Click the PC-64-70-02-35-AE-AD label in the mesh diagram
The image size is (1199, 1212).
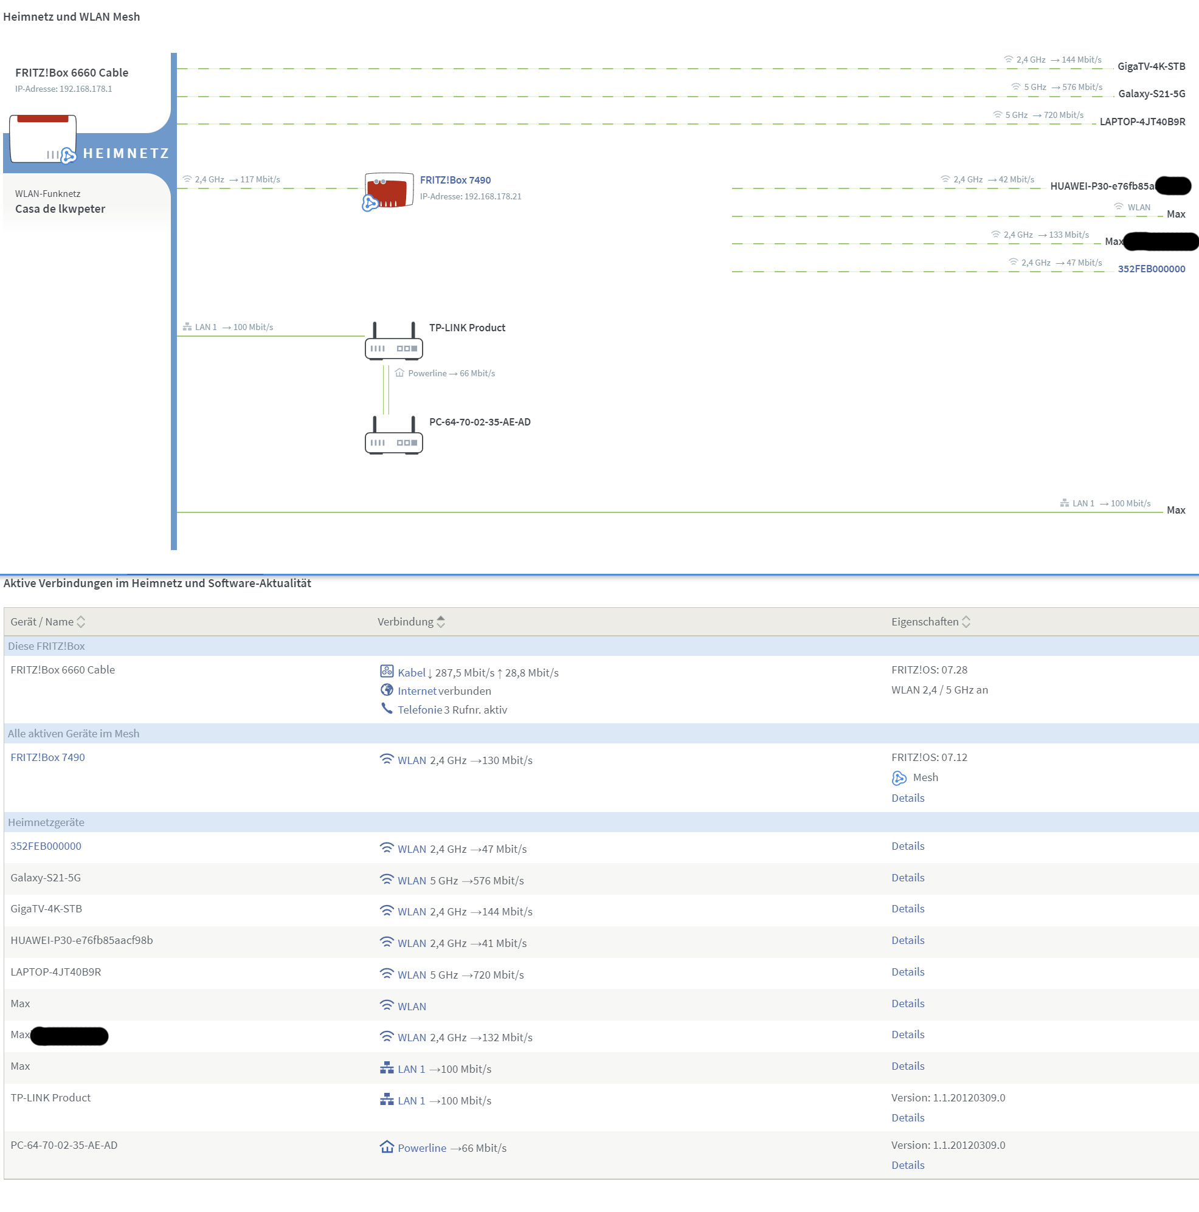coord(480,422)
